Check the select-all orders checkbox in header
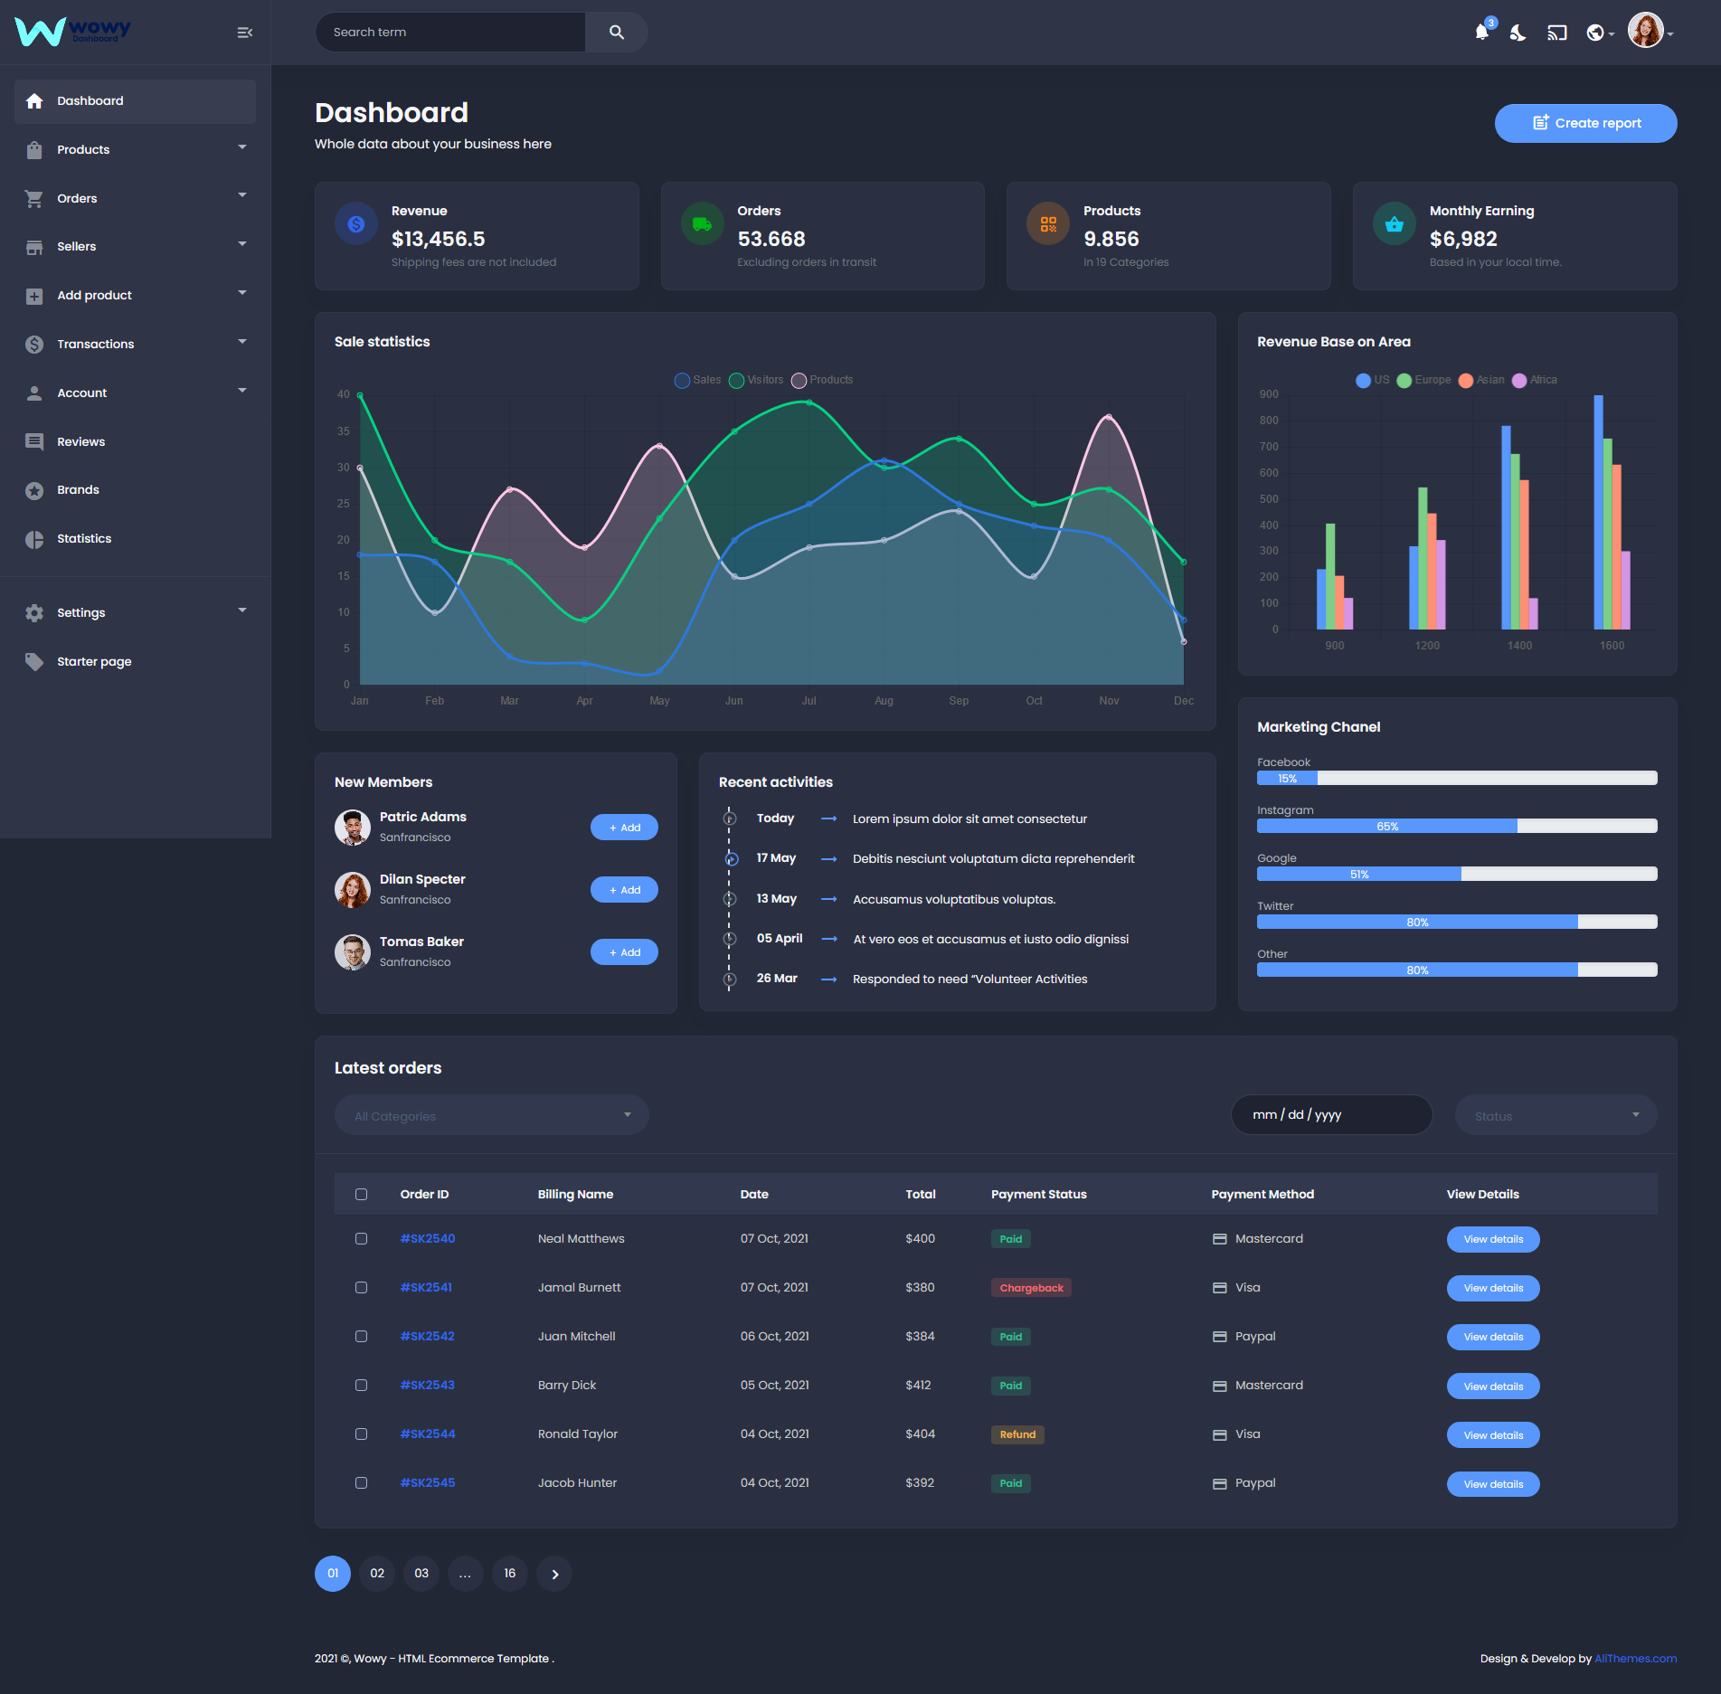Image resolution: width=1721 pixels, height=1694 pixels. [x=361, y=1194]
